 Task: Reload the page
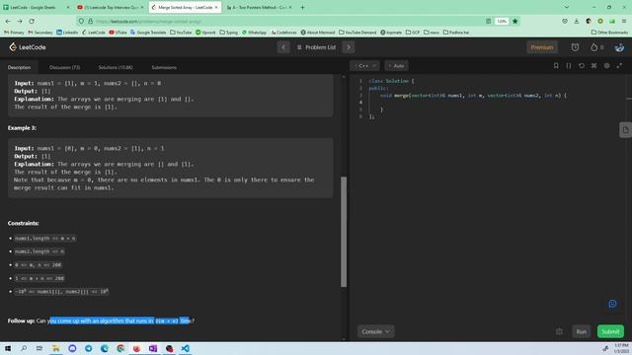32,21
